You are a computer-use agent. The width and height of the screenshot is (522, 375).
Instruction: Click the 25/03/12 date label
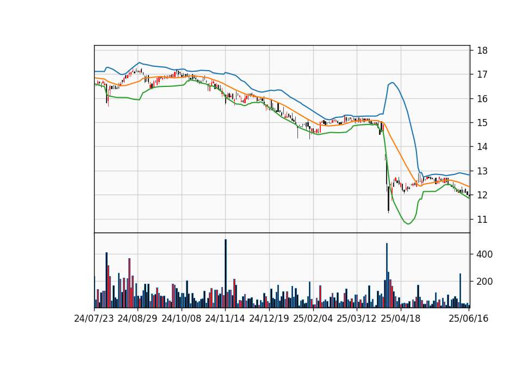357,318
